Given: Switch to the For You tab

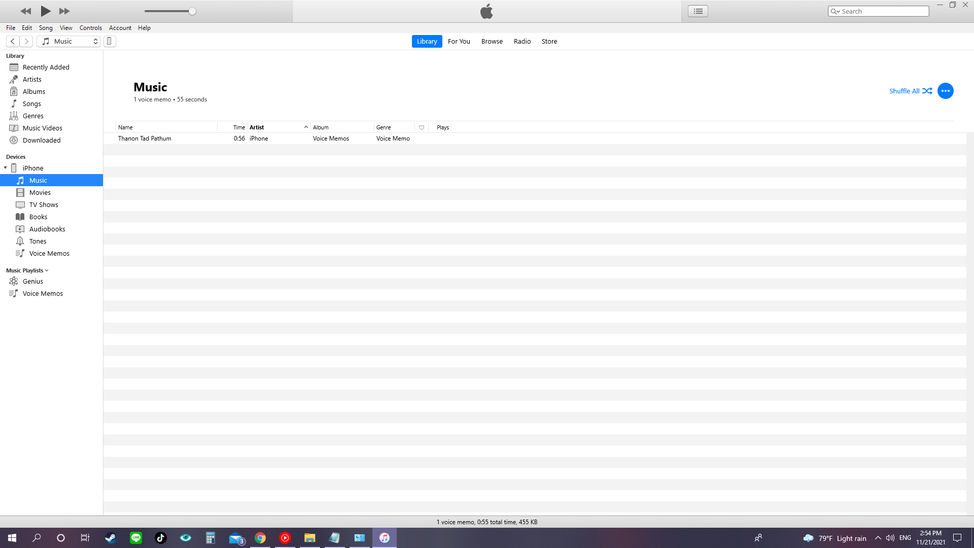Looking at the screenshot, I should coord(459,42).
